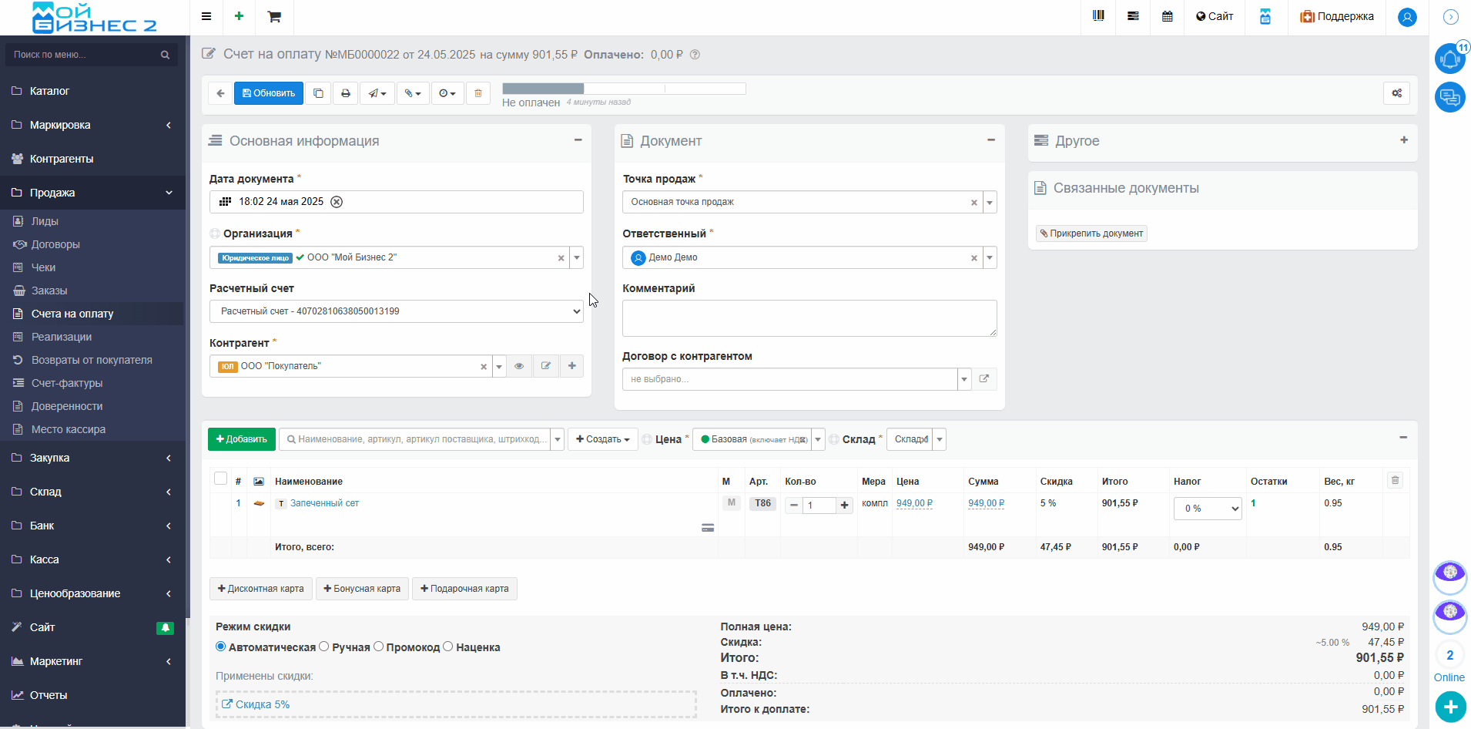The width and height of the screenshot is (1471, 729).
Task: Open the barcode scanner icon
Action: point(1098,16)
